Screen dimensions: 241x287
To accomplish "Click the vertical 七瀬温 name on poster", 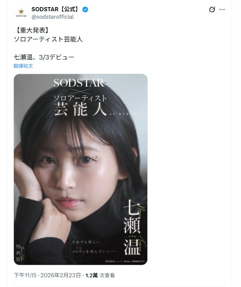I will point(132,227).
